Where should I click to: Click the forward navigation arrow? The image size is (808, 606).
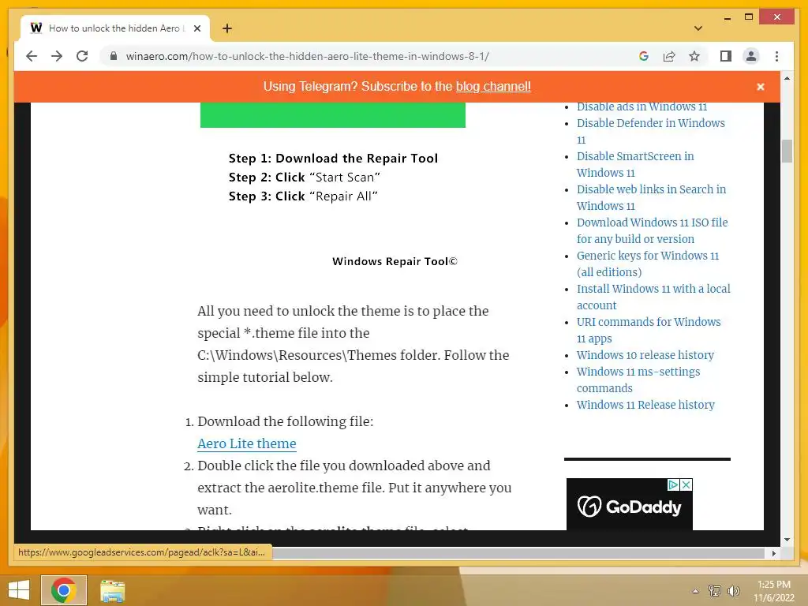57,56
